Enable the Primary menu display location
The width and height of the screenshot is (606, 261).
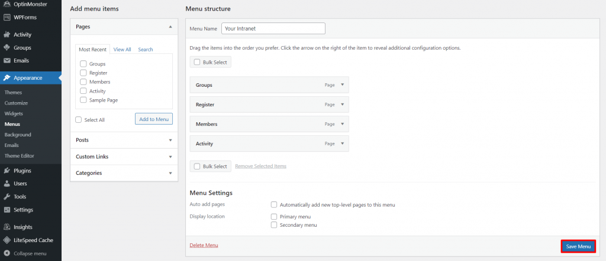[x=274, y=217]
